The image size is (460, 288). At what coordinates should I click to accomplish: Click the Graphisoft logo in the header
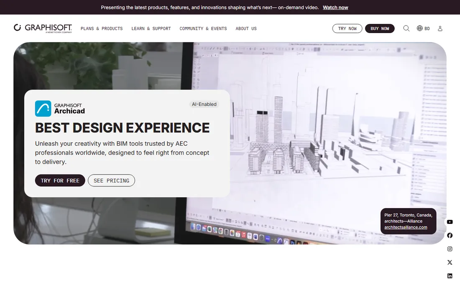tap(43, 28)
